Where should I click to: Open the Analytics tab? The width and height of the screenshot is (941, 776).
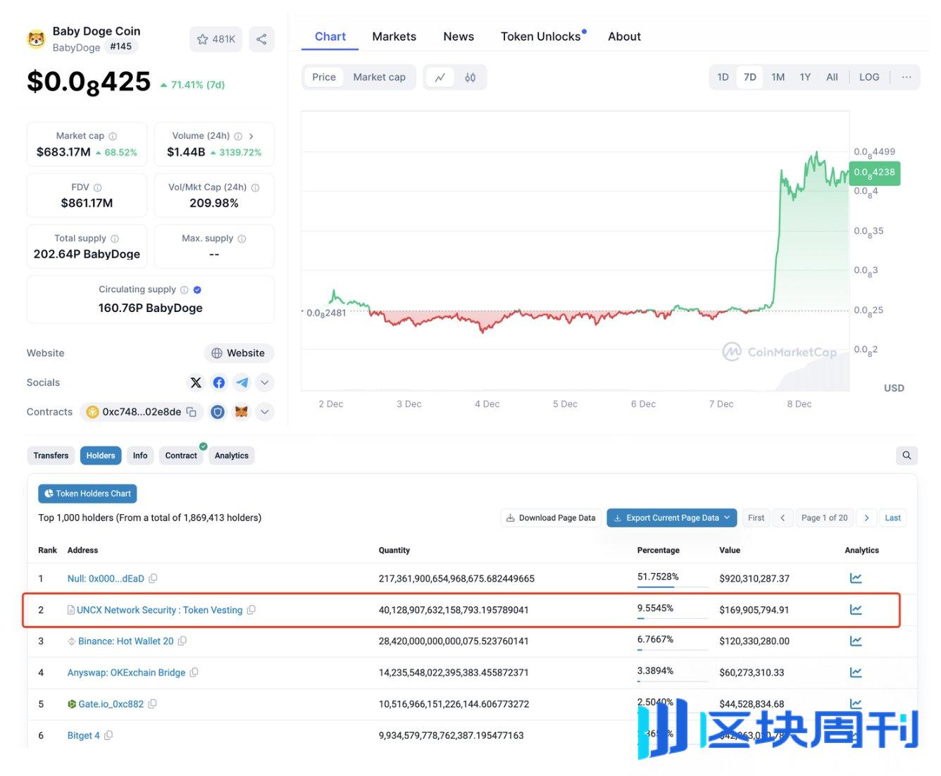[x=232, y=456]
